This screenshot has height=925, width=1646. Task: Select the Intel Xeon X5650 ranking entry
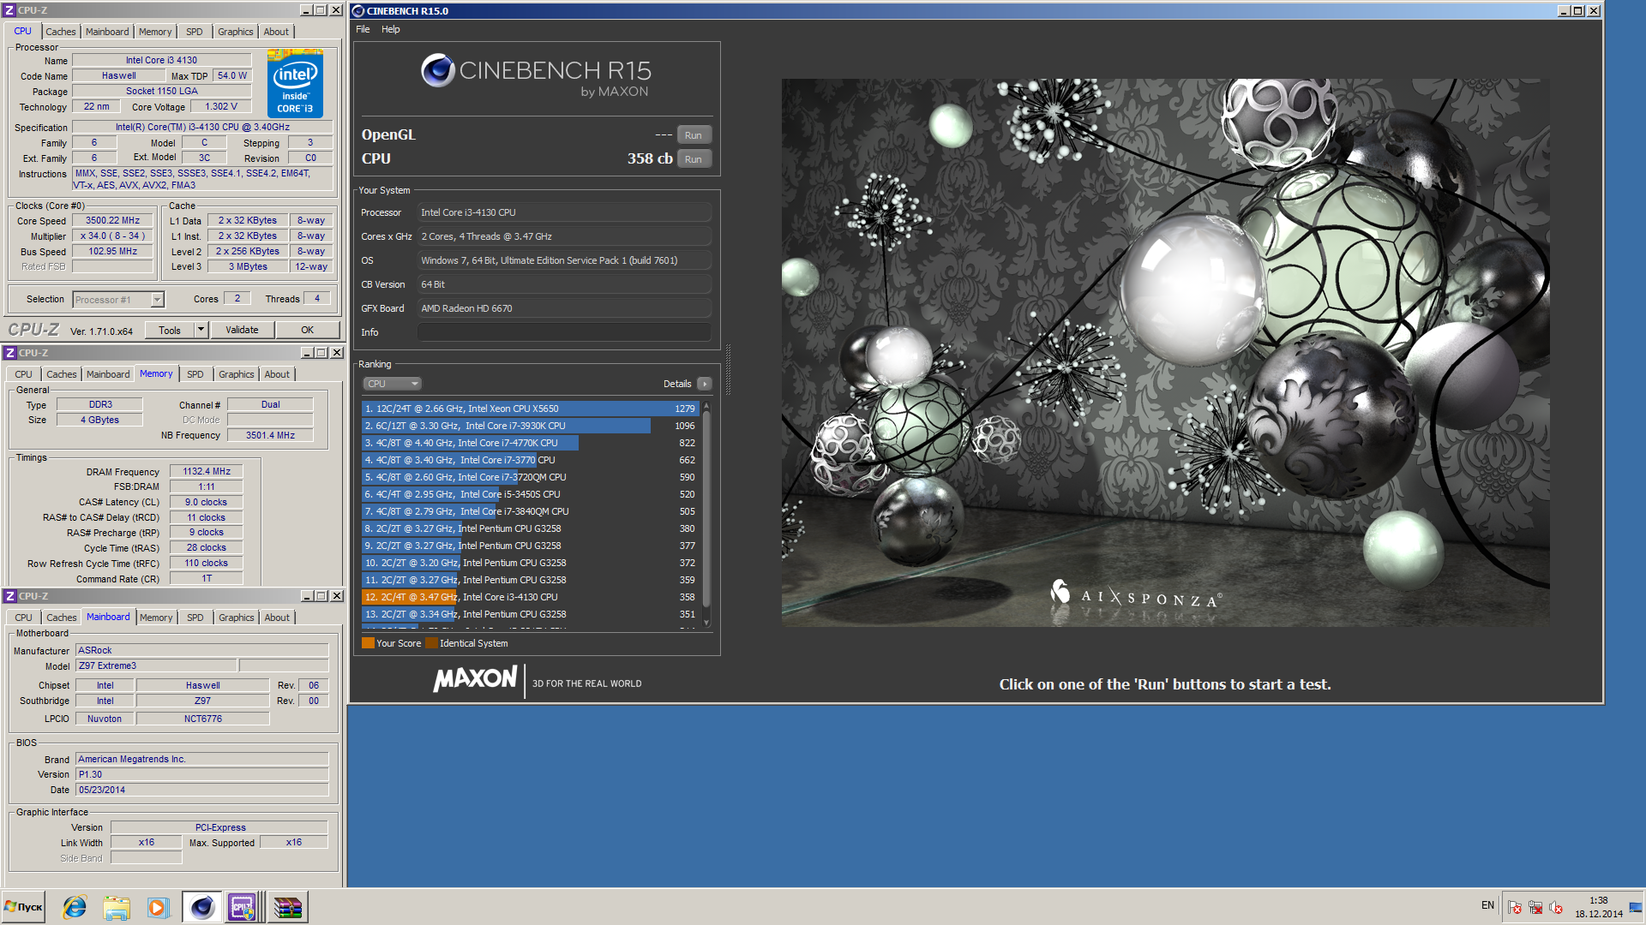(530, 409)
